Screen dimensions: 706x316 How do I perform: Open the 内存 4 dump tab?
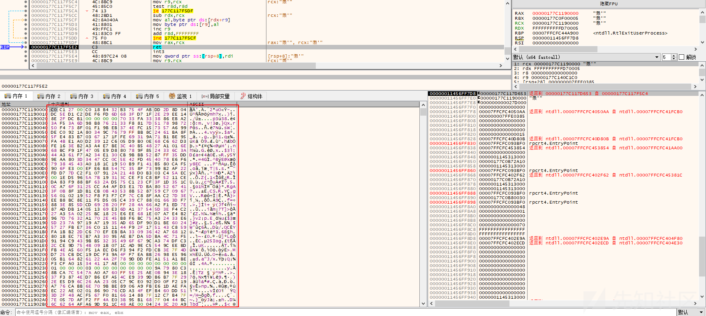(115, 96)
